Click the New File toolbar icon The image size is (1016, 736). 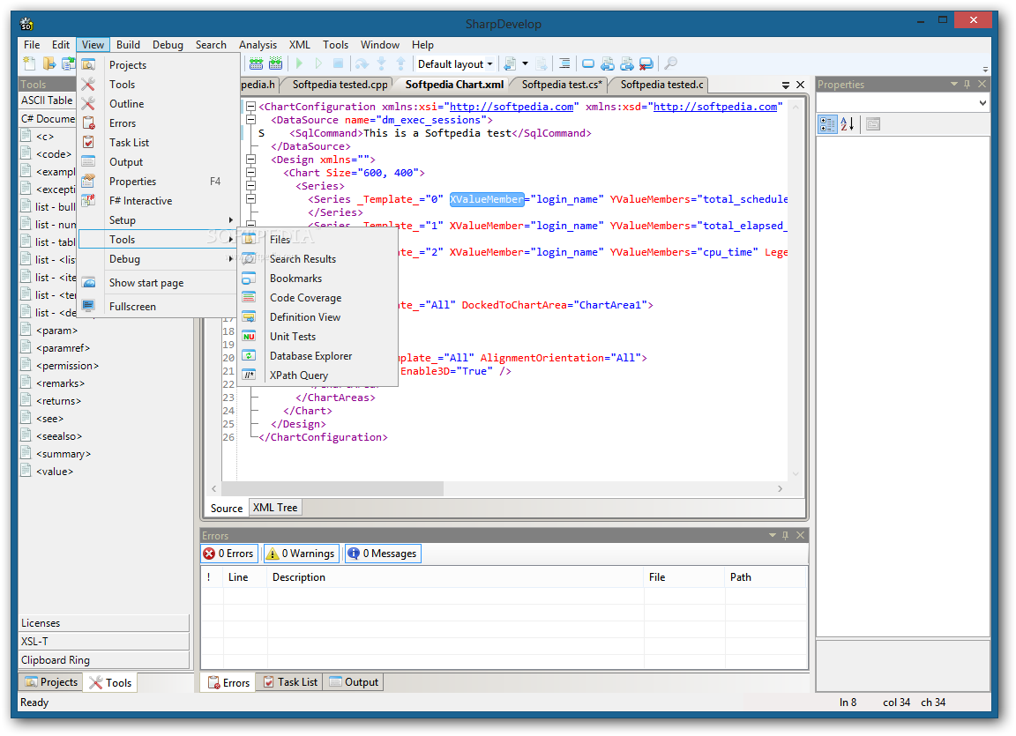coord(30,63)
